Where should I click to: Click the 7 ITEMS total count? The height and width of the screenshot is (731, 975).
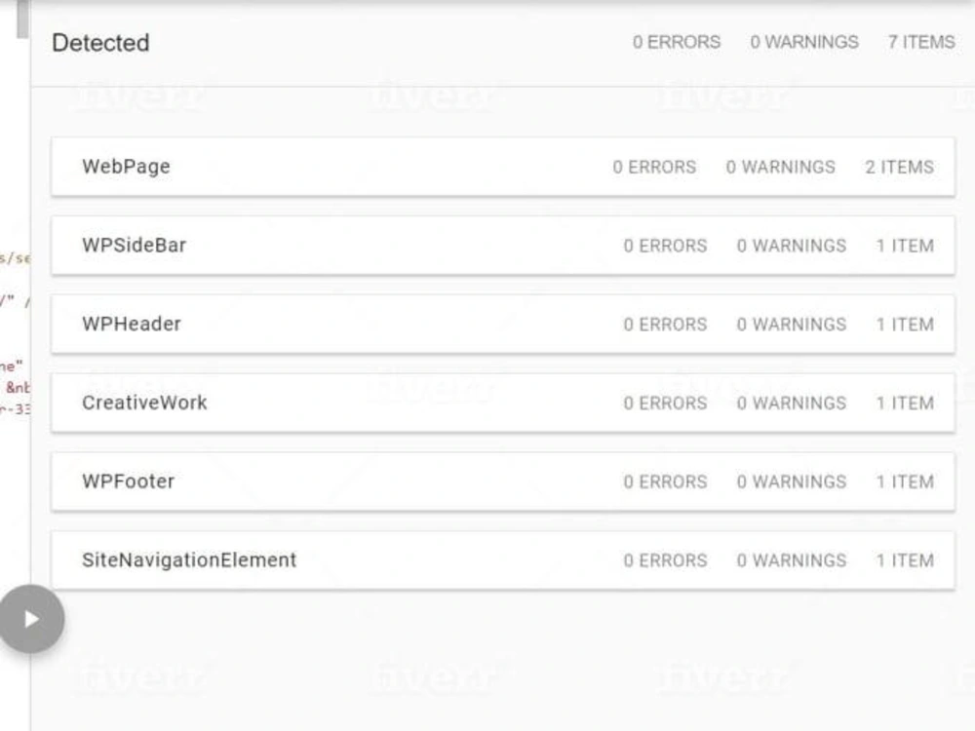[921, 42]
